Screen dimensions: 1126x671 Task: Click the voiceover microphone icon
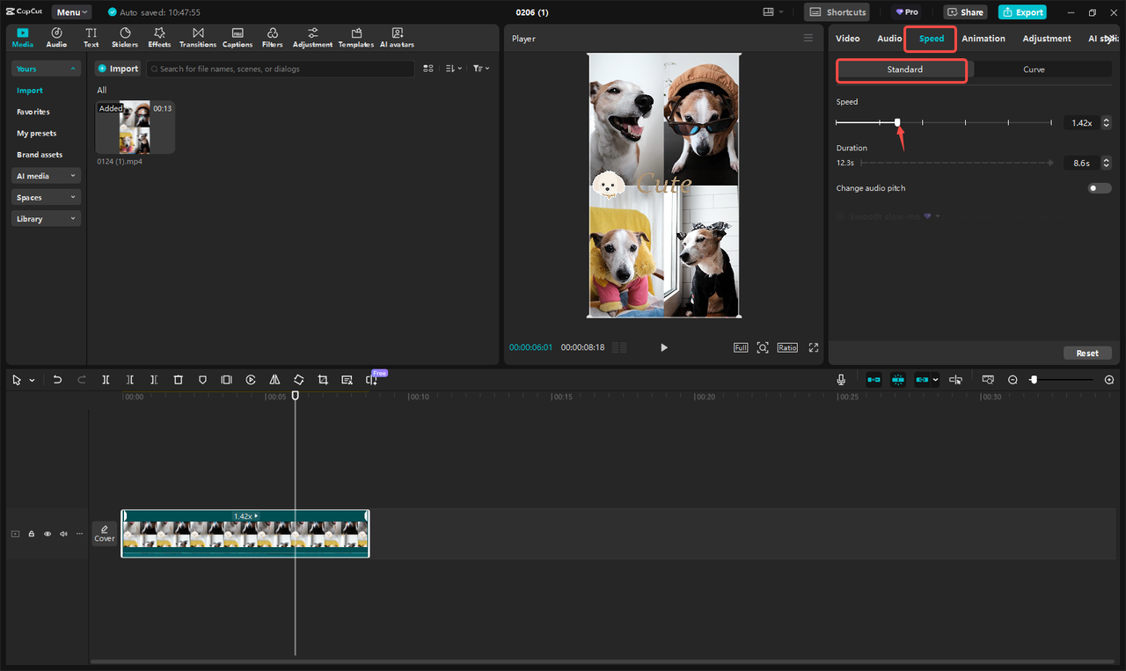click(x=840, y=379)
